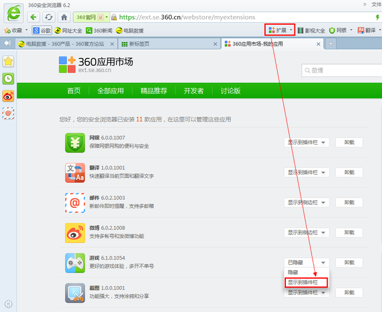Open the 电脑救援 bookmark
Image resolution: width=382 pixels, height=312 pixels.
[x=129, y=30]
